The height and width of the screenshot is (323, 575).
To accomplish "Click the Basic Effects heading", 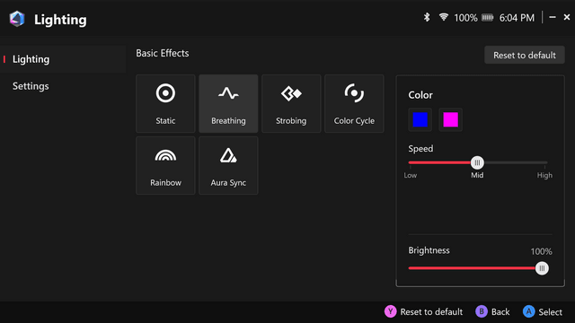I will coord(163,53).
